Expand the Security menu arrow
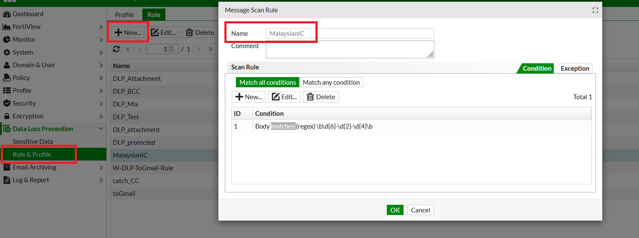 pos(101,103)
